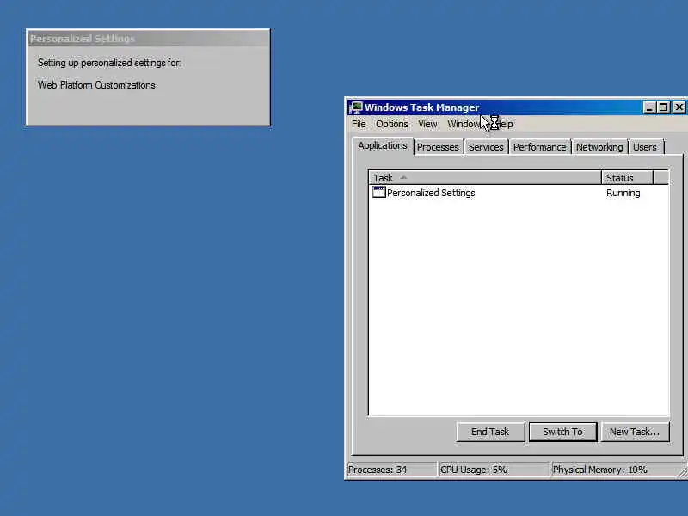Click Web Platform Customizations text in dialog

tap(96, 85)
